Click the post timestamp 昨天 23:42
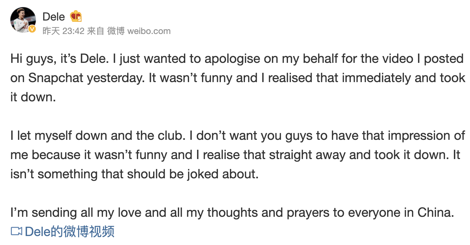The width and height of the screenshot is (470, 245). pyautogui.click(x=63, y=31)
